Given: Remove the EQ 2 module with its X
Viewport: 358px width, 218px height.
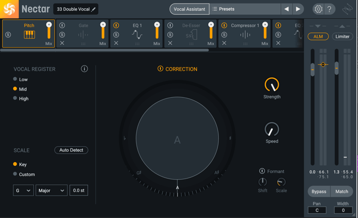Looking at the screenshot, I should 278,43.
